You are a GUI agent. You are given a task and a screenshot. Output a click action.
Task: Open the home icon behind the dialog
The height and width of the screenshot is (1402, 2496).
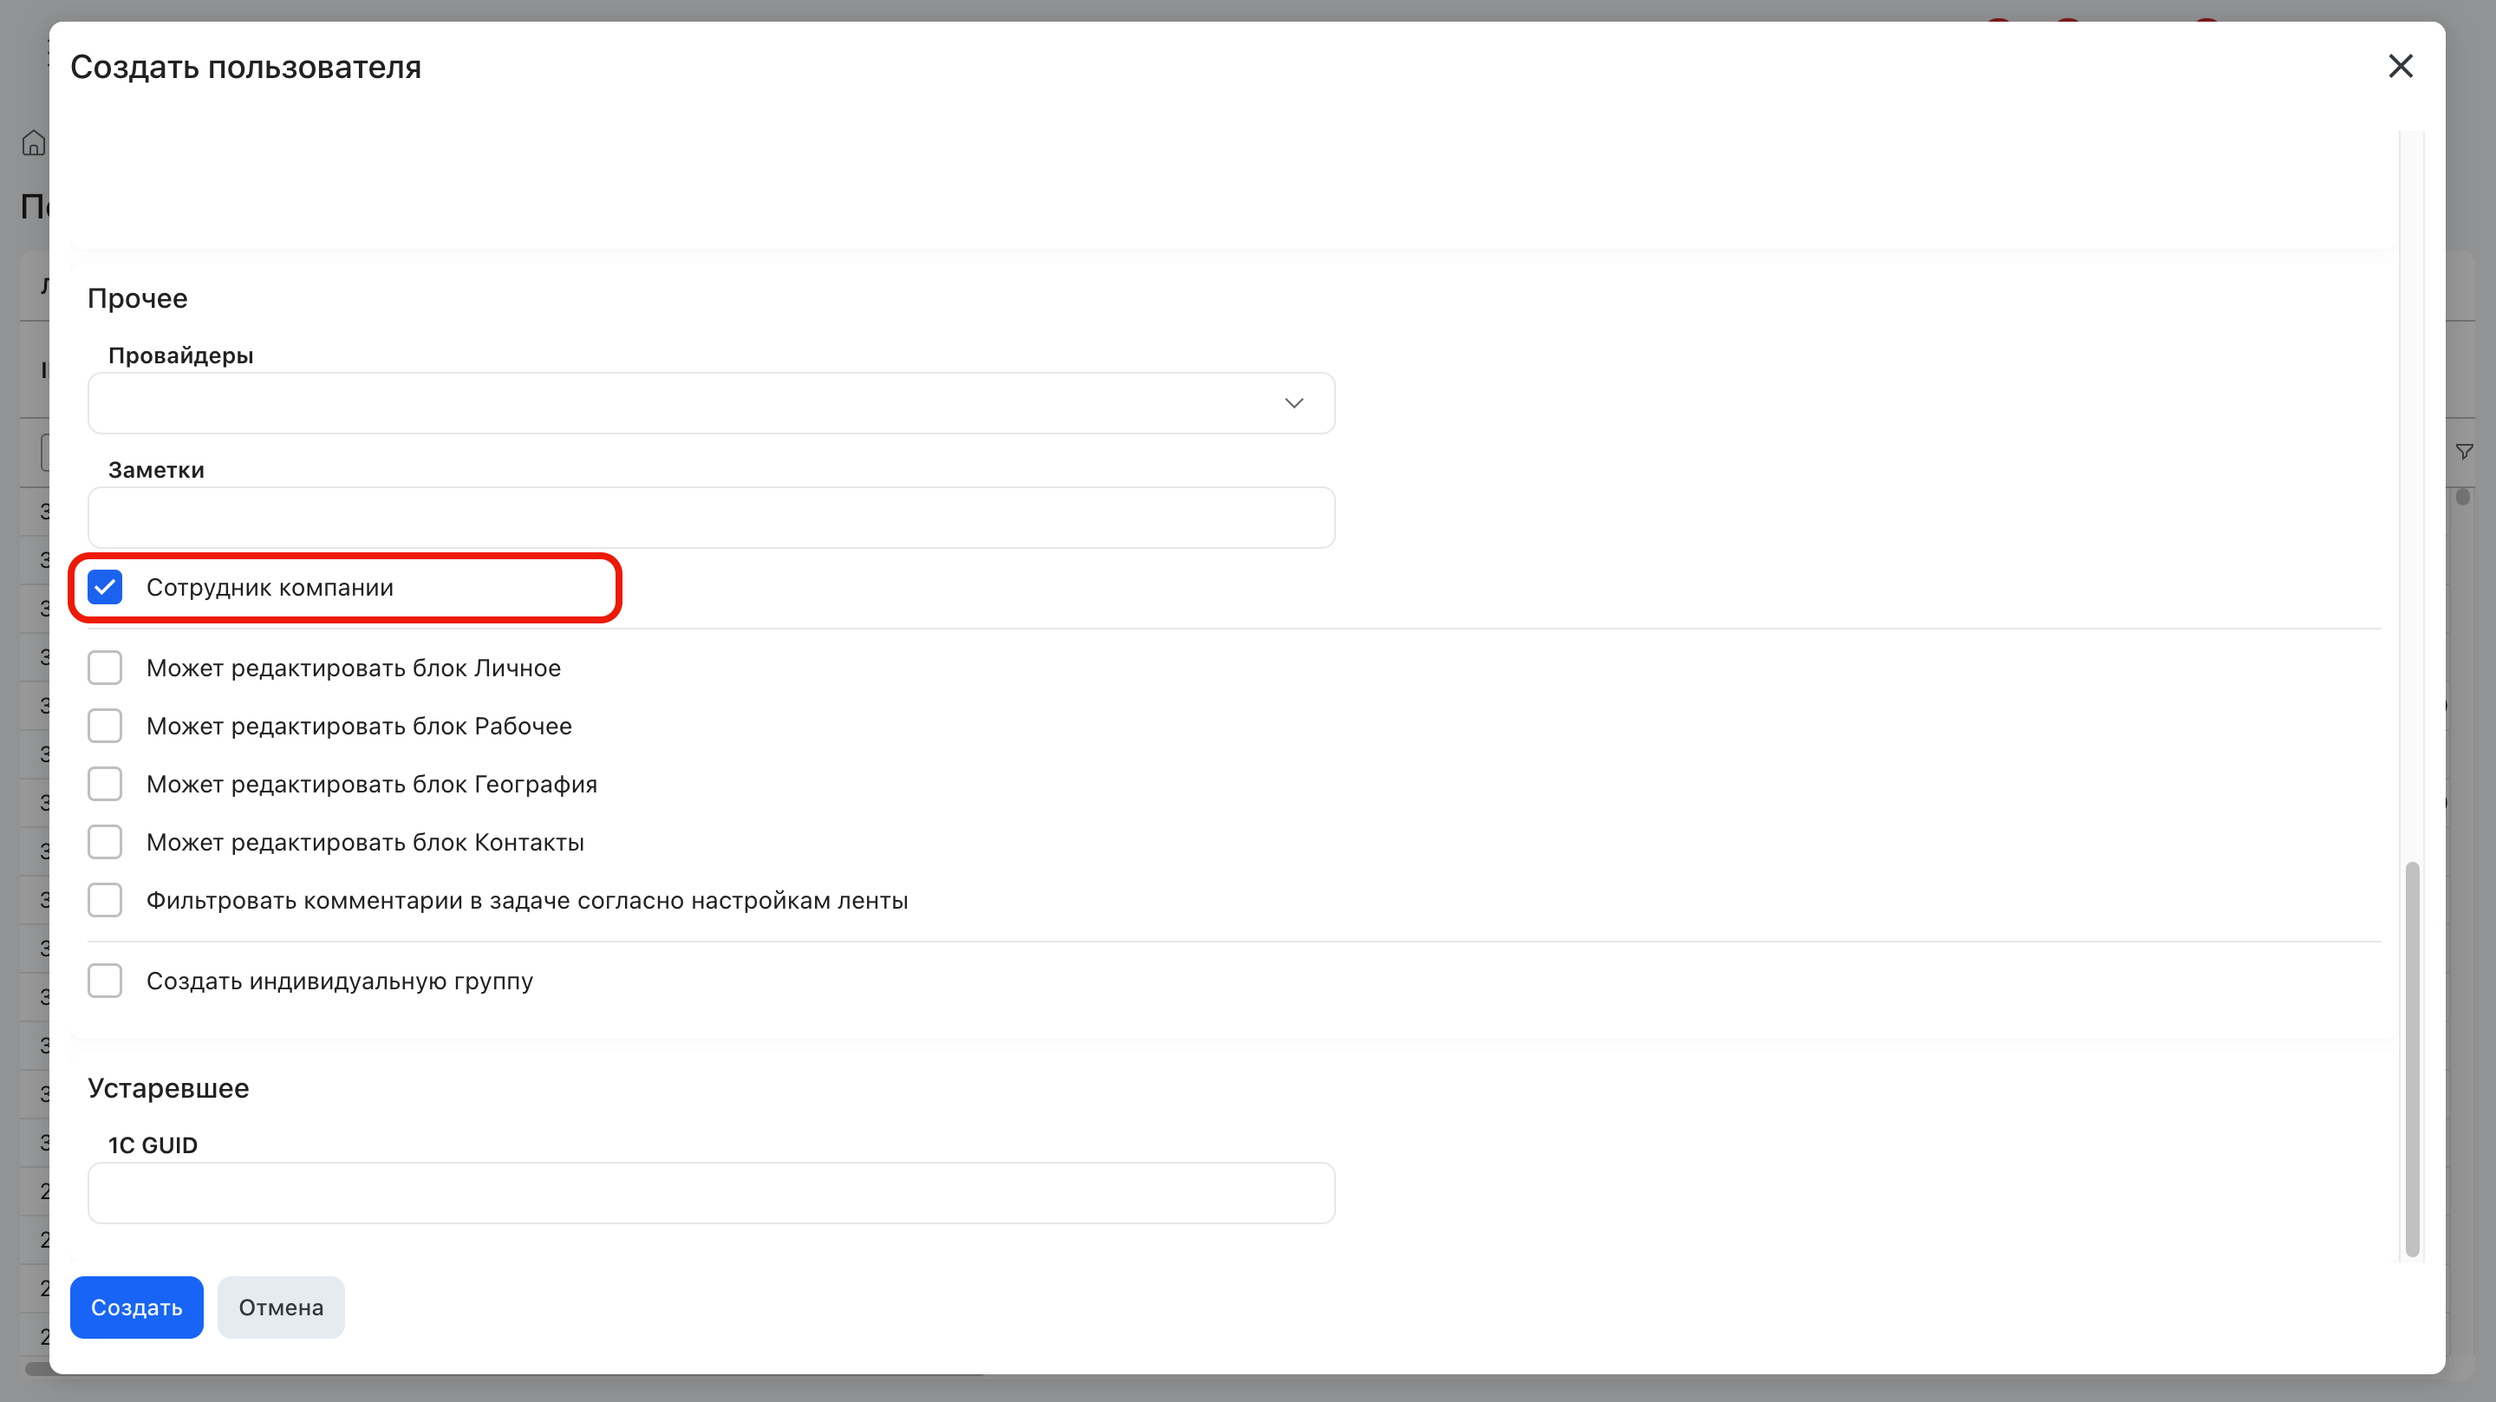click(34, 142)
